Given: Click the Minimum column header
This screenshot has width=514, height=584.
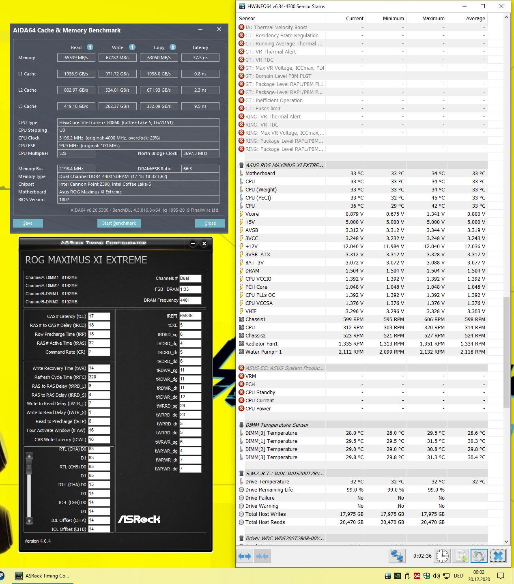Looking at the screenshot, I should [386, 19].
